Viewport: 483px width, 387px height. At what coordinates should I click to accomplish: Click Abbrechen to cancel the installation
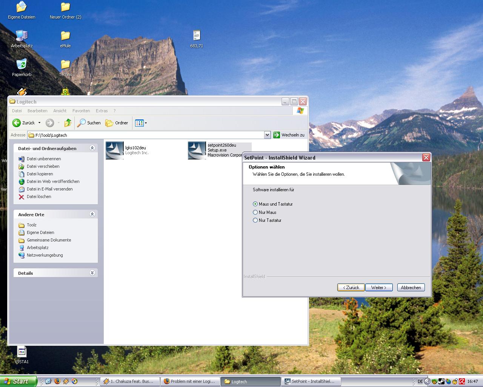pos(411,288)
